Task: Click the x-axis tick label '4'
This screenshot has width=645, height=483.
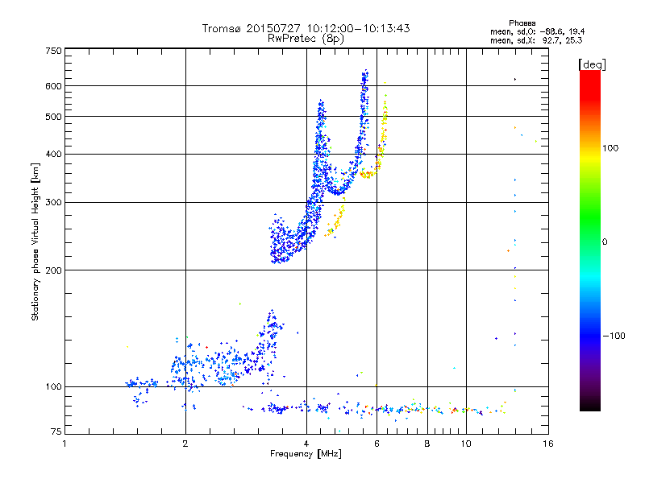Action: [x=306, y=444]
